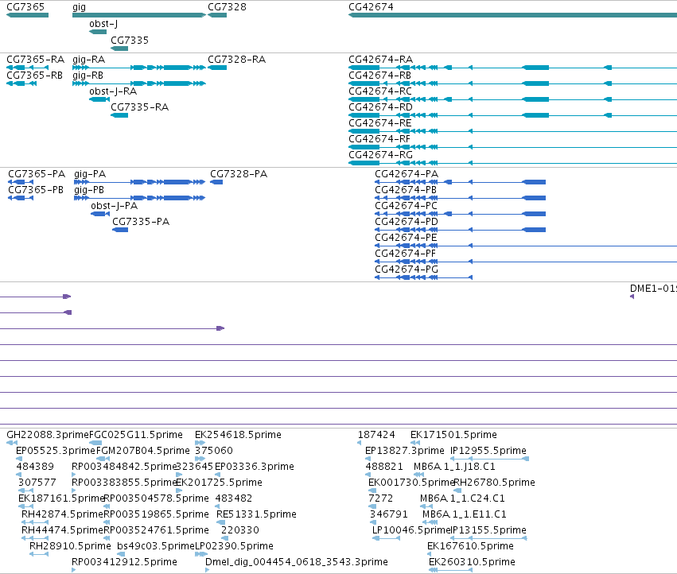Image resolution: width=677 pixels, height=574 pixels.
Task: Open EST RH26780.5prime label
Action: (x=494, y=483)
